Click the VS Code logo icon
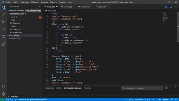This screenshot has height=101, width=179. pyautogui.click(x=3, y=2)
